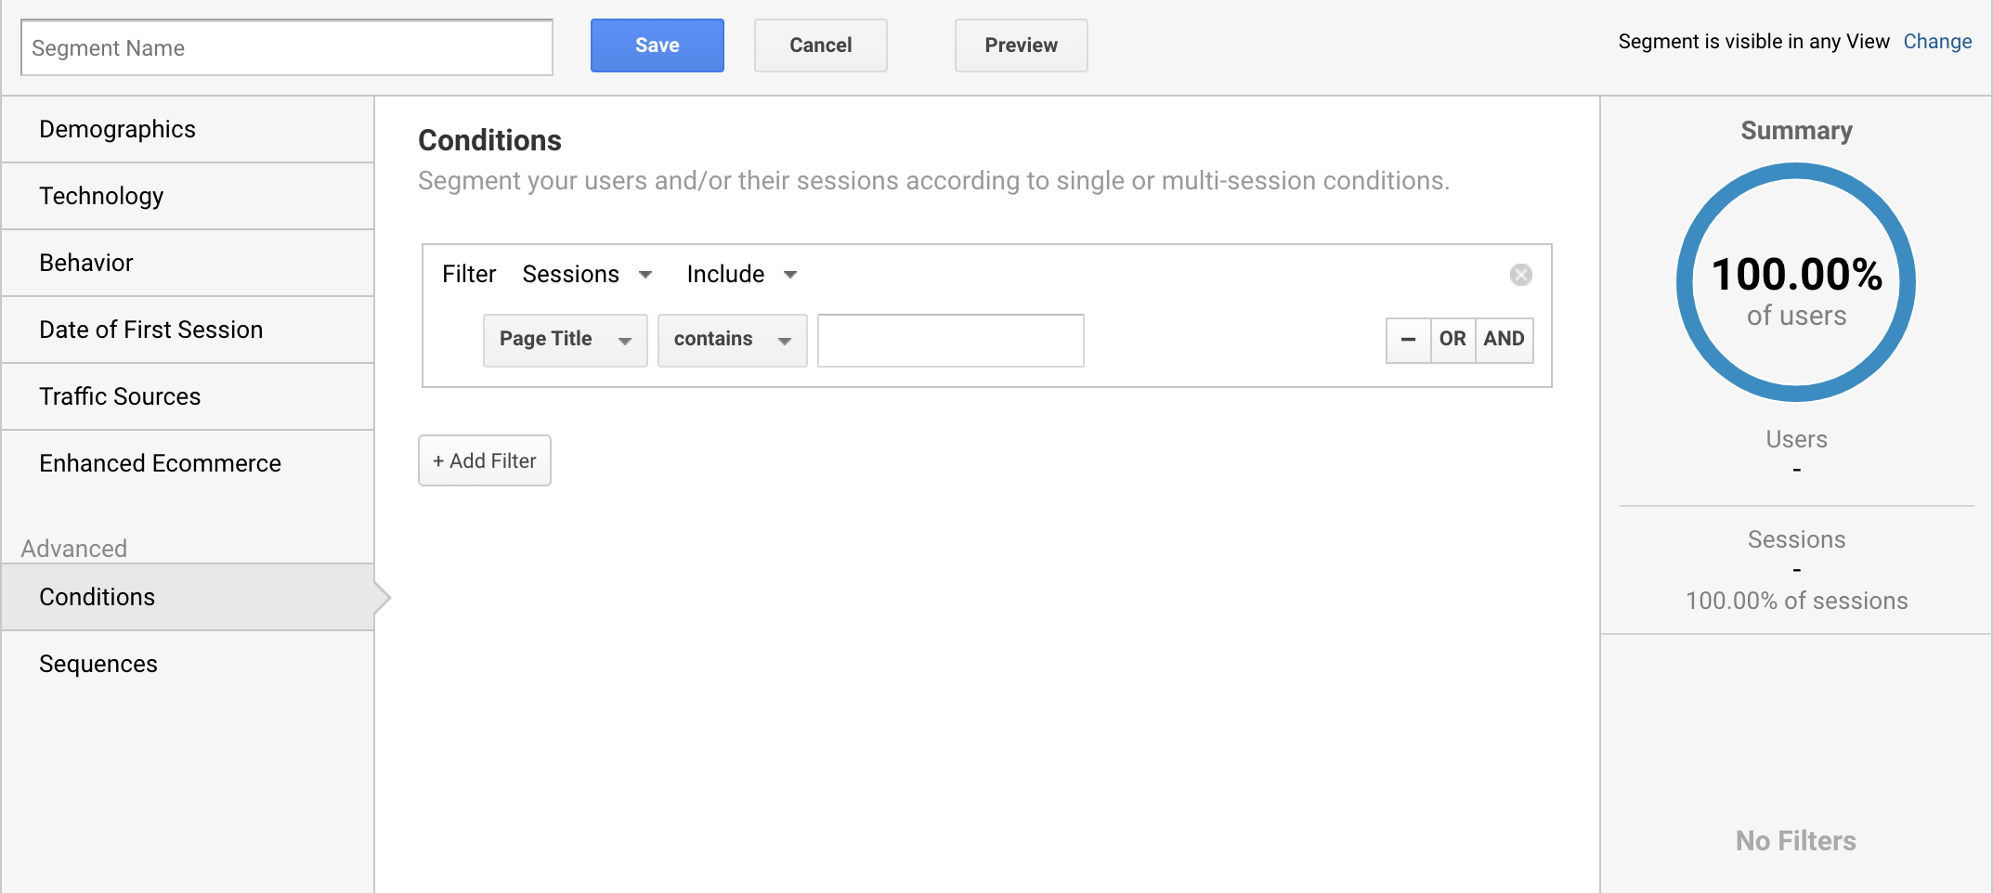Viewport: 1993px width, 893px height.
Task: Select Behavior from the sidebar
Action: point(86,263)
